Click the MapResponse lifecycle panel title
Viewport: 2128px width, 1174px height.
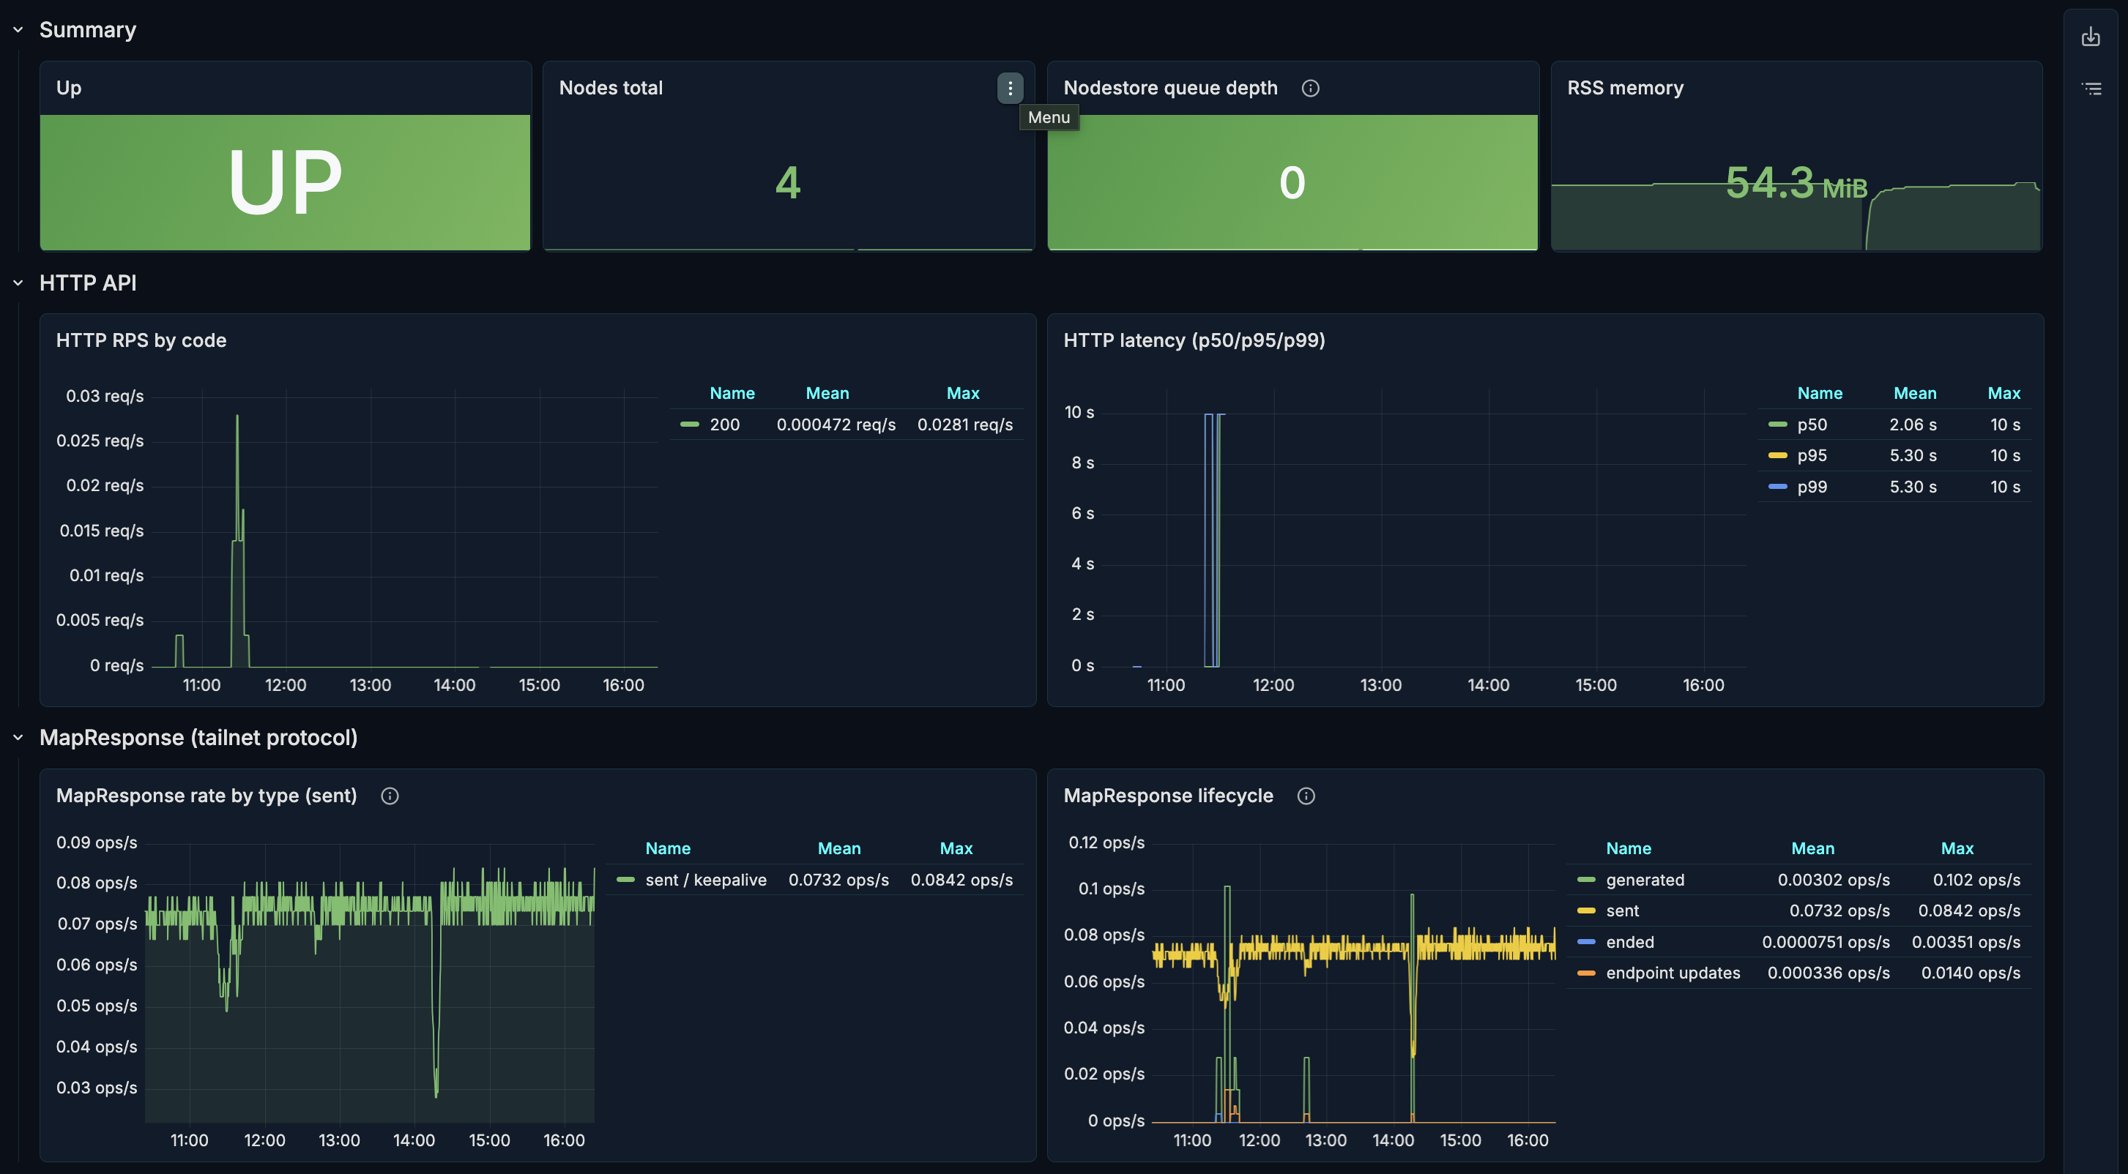(x=1168, y=796)
